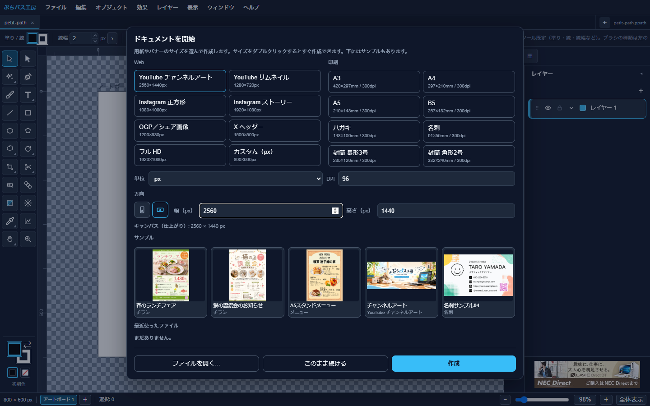Select the Crop tool

pyautogui.click(x=10, y=167)
